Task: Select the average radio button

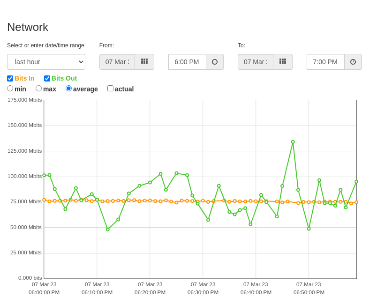Action: tap(68, 89)
